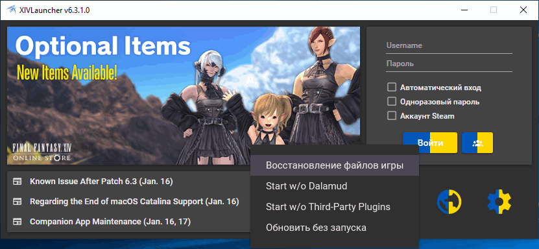
Task: Focus the Пароль password field
Action: 449,64
